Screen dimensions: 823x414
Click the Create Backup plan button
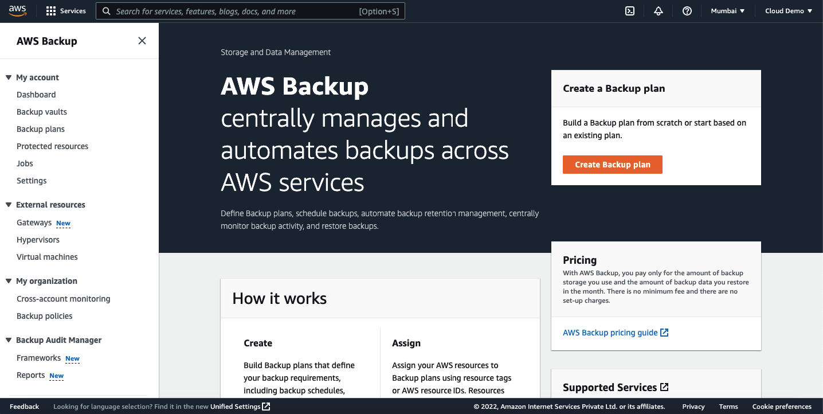[x=613, y=165]
